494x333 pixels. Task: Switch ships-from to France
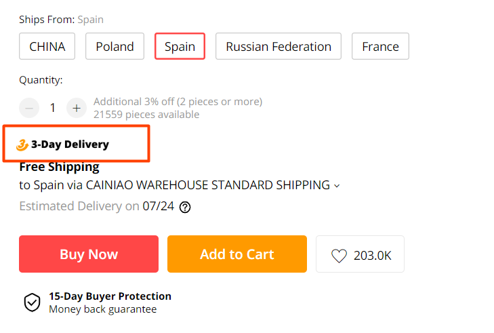pos(380,47)
